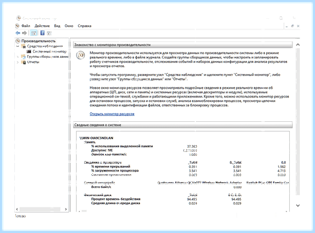The image size is (315, 233).
Task: Select the Группы сборщиков данных tree item
Action: 48,57
